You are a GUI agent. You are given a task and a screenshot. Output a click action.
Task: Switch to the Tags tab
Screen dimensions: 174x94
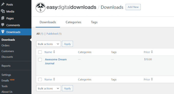pos(94,22)
